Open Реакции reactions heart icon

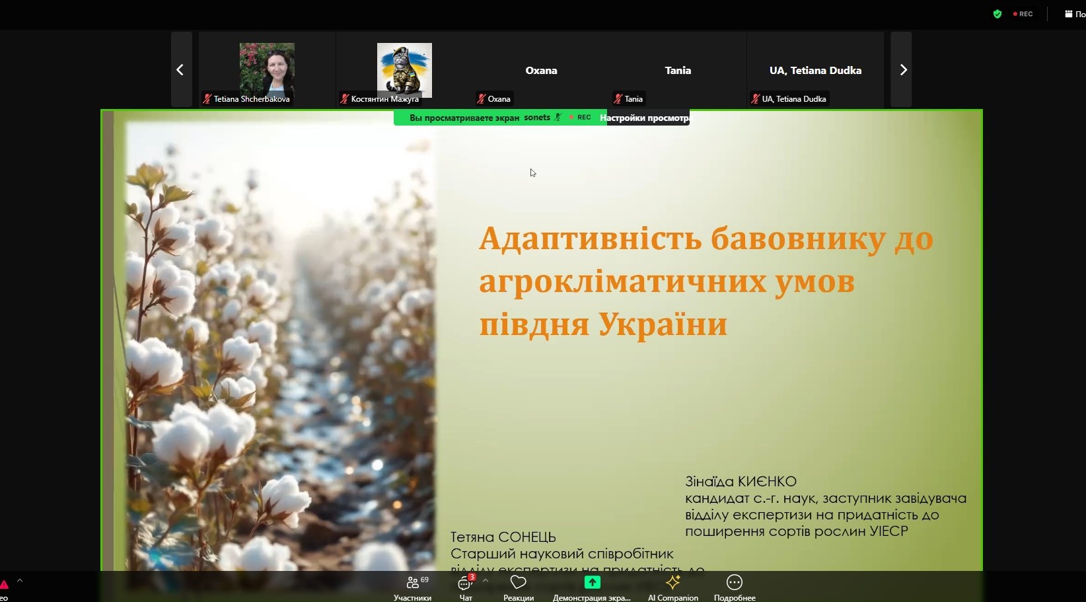click(x=519, y=586)
